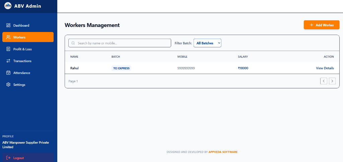The width and height of the screenshot is (343, 162).
Task: Click the ABV Admin title
Action: 27,6
